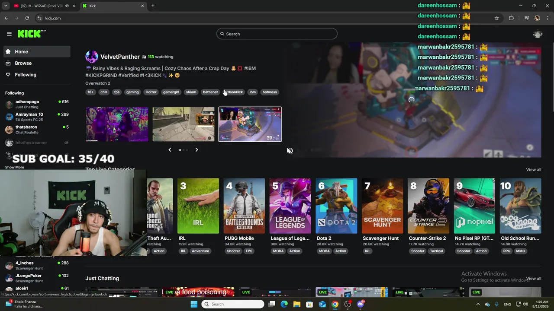
Task: Select the battlenet tag
Action: click(x=210, y=92)
